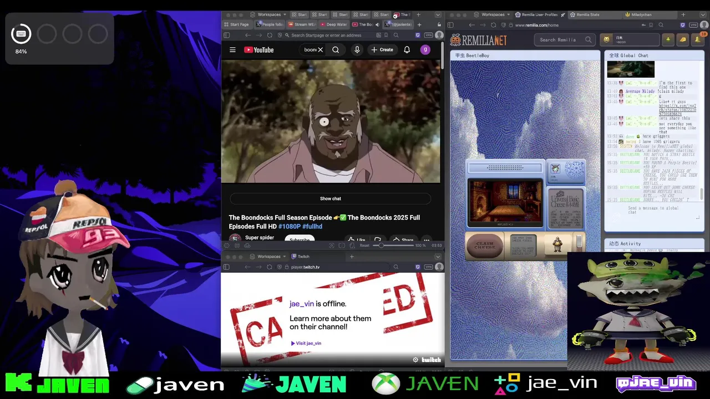This screenshot has width=710, height=399.
Task: Click the YouTube logo
Action: click(x=258, y=50)
